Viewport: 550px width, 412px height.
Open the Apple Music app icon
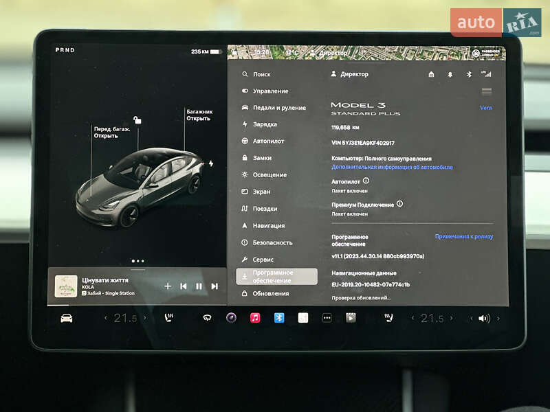[x=254, y=317]
